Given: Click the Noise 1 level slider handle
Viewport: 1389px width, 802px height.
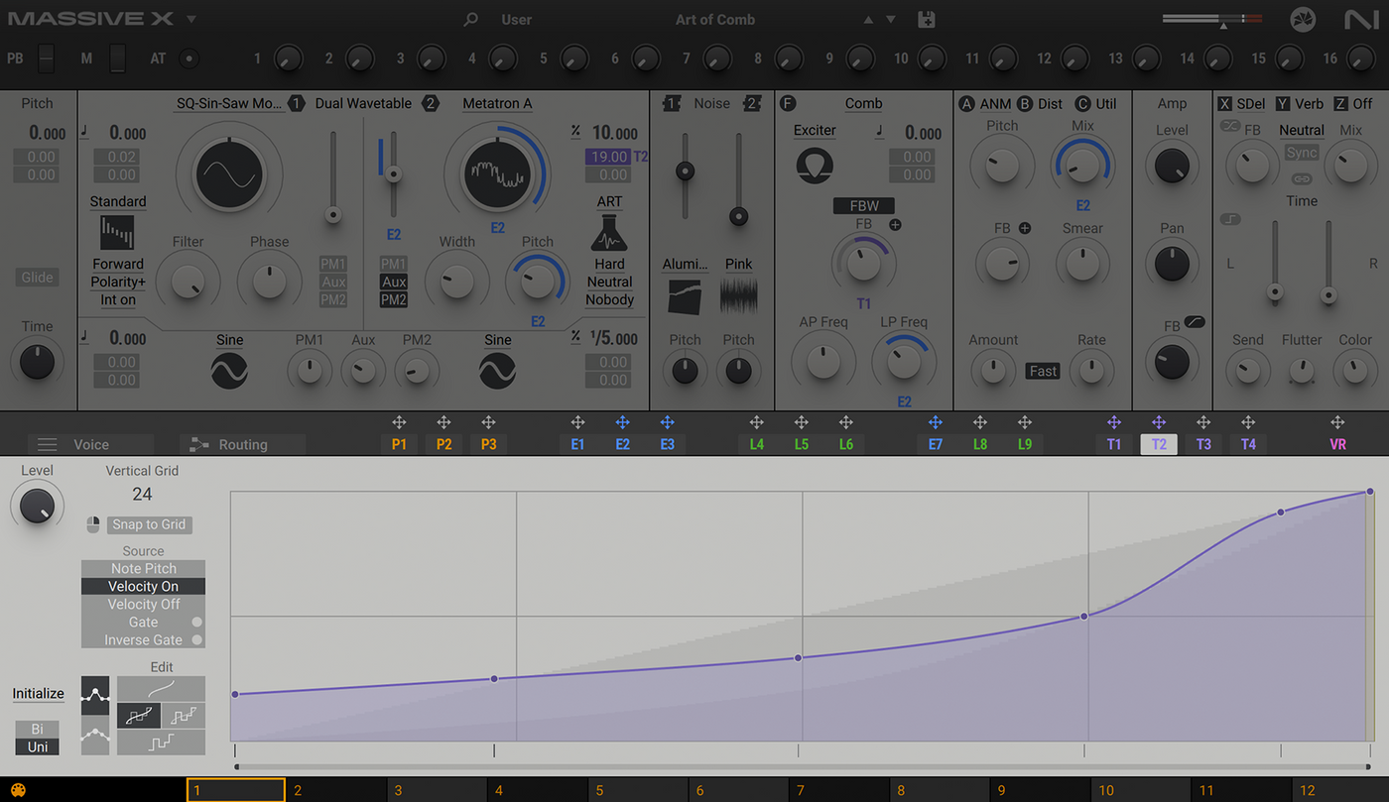Looking at the screenshot, I should click(x=685, y=172).
